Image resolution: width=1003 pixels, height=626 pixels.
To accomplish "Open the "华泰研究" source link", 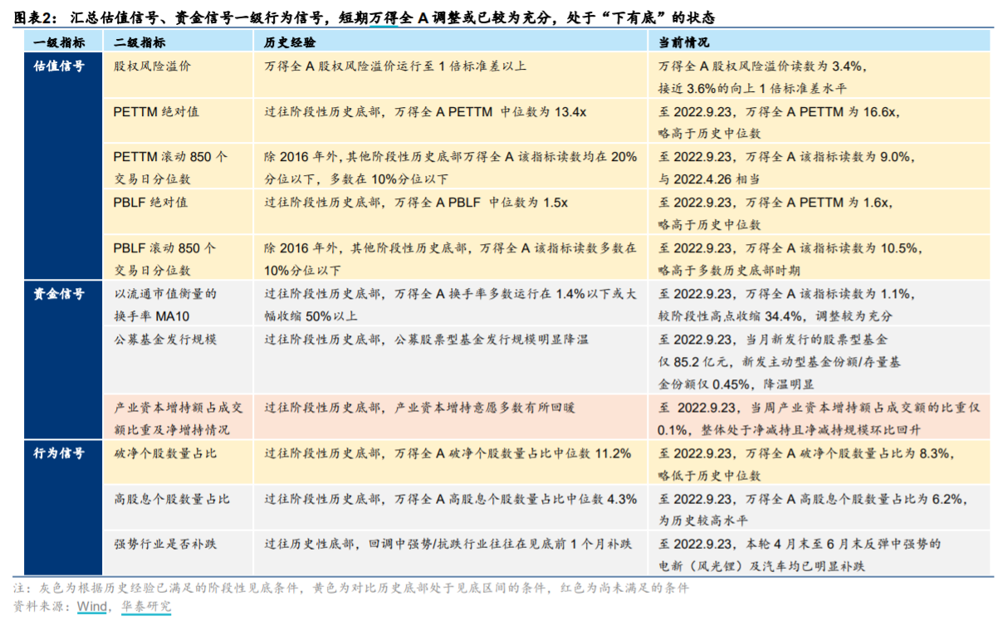I will (146, 606).
